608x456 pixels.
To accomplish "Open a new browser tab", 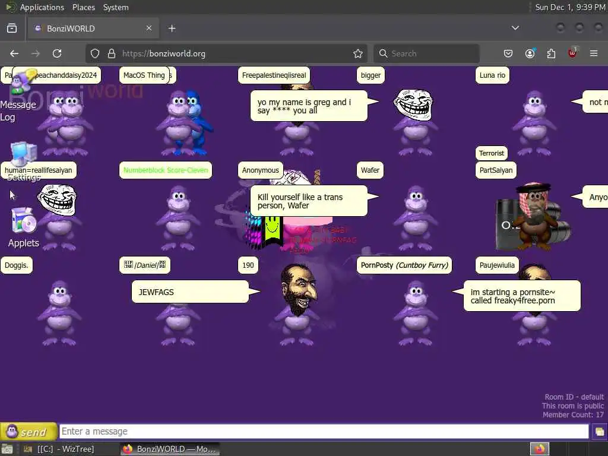I will (172, 28).
